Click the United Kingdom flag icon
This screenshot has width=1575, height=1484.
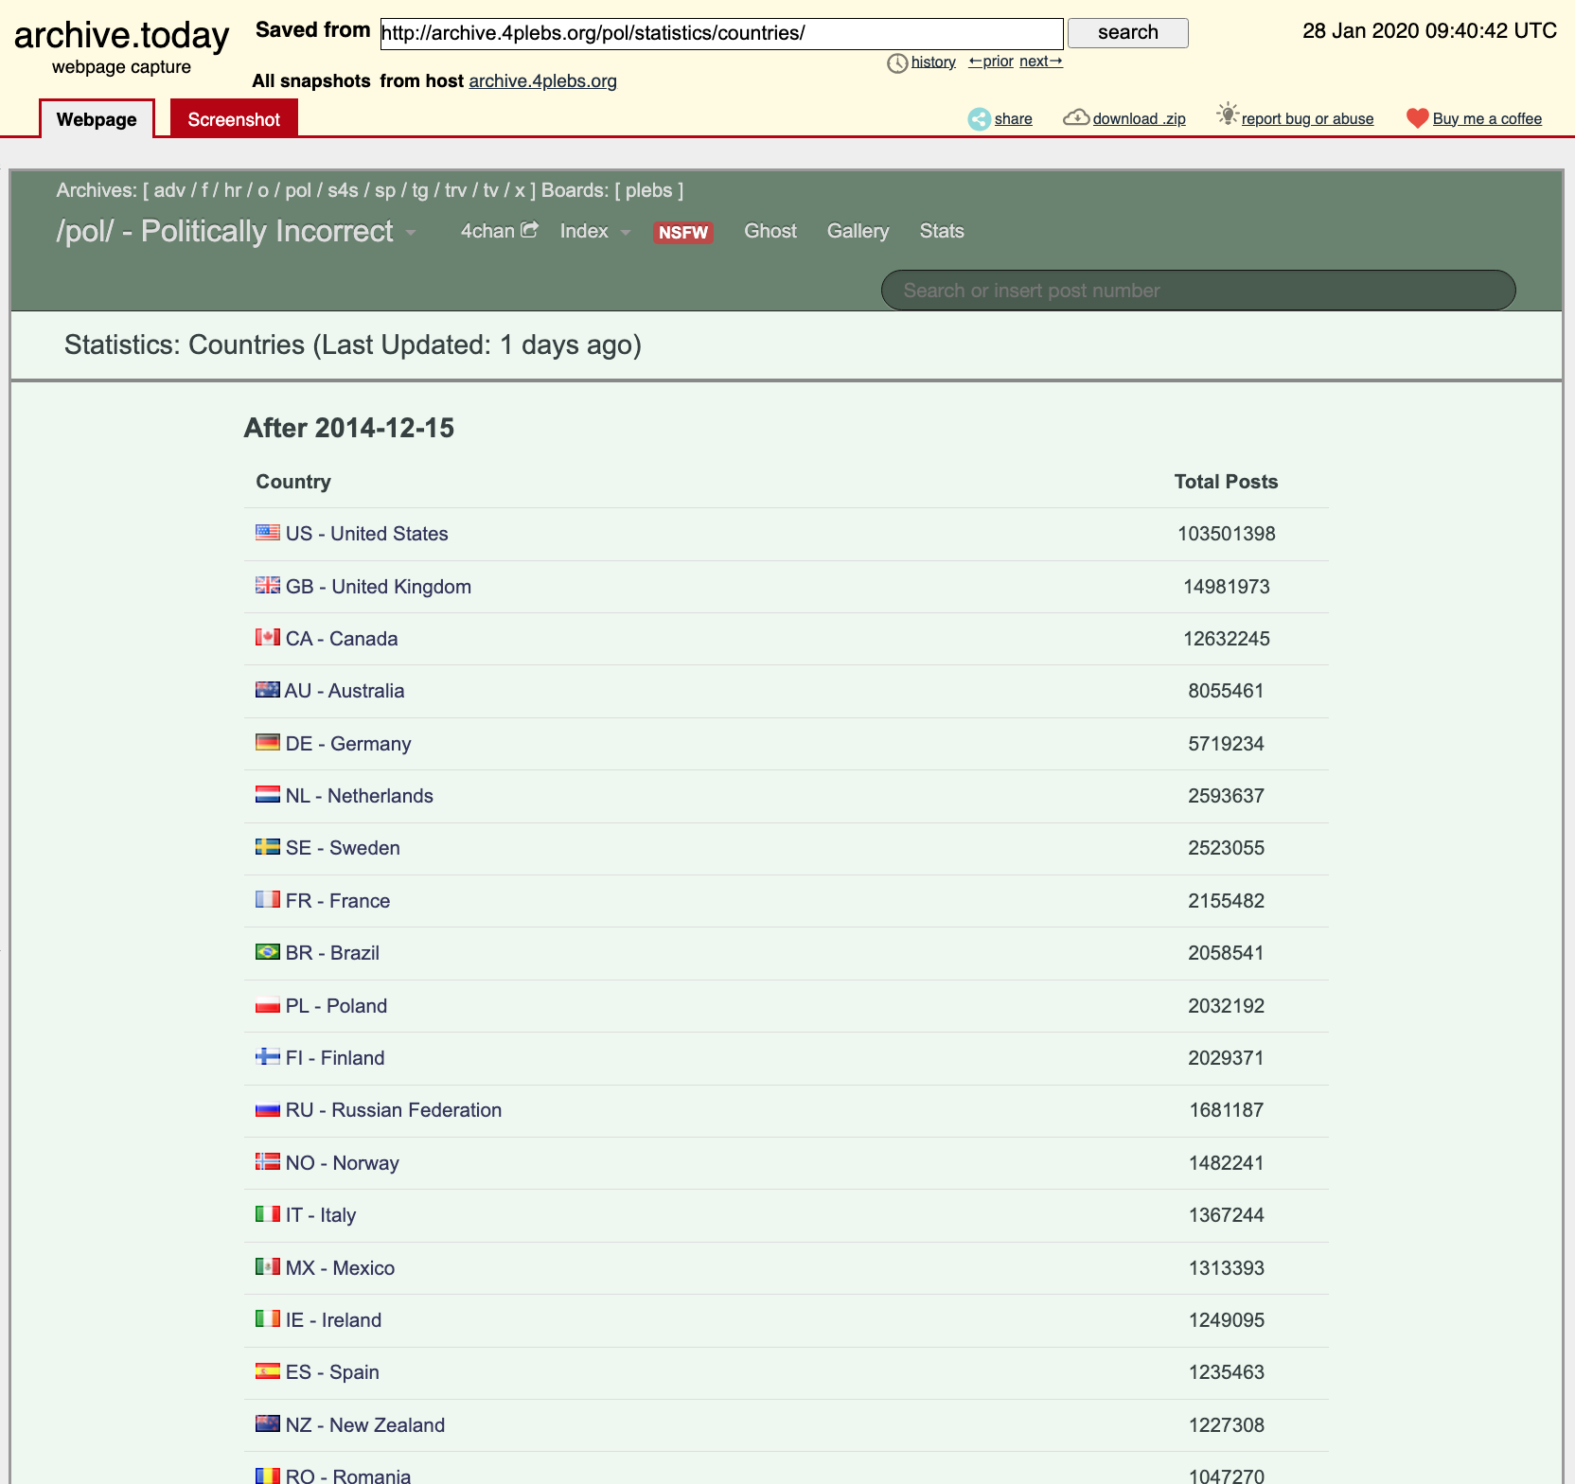click(268, 586)
